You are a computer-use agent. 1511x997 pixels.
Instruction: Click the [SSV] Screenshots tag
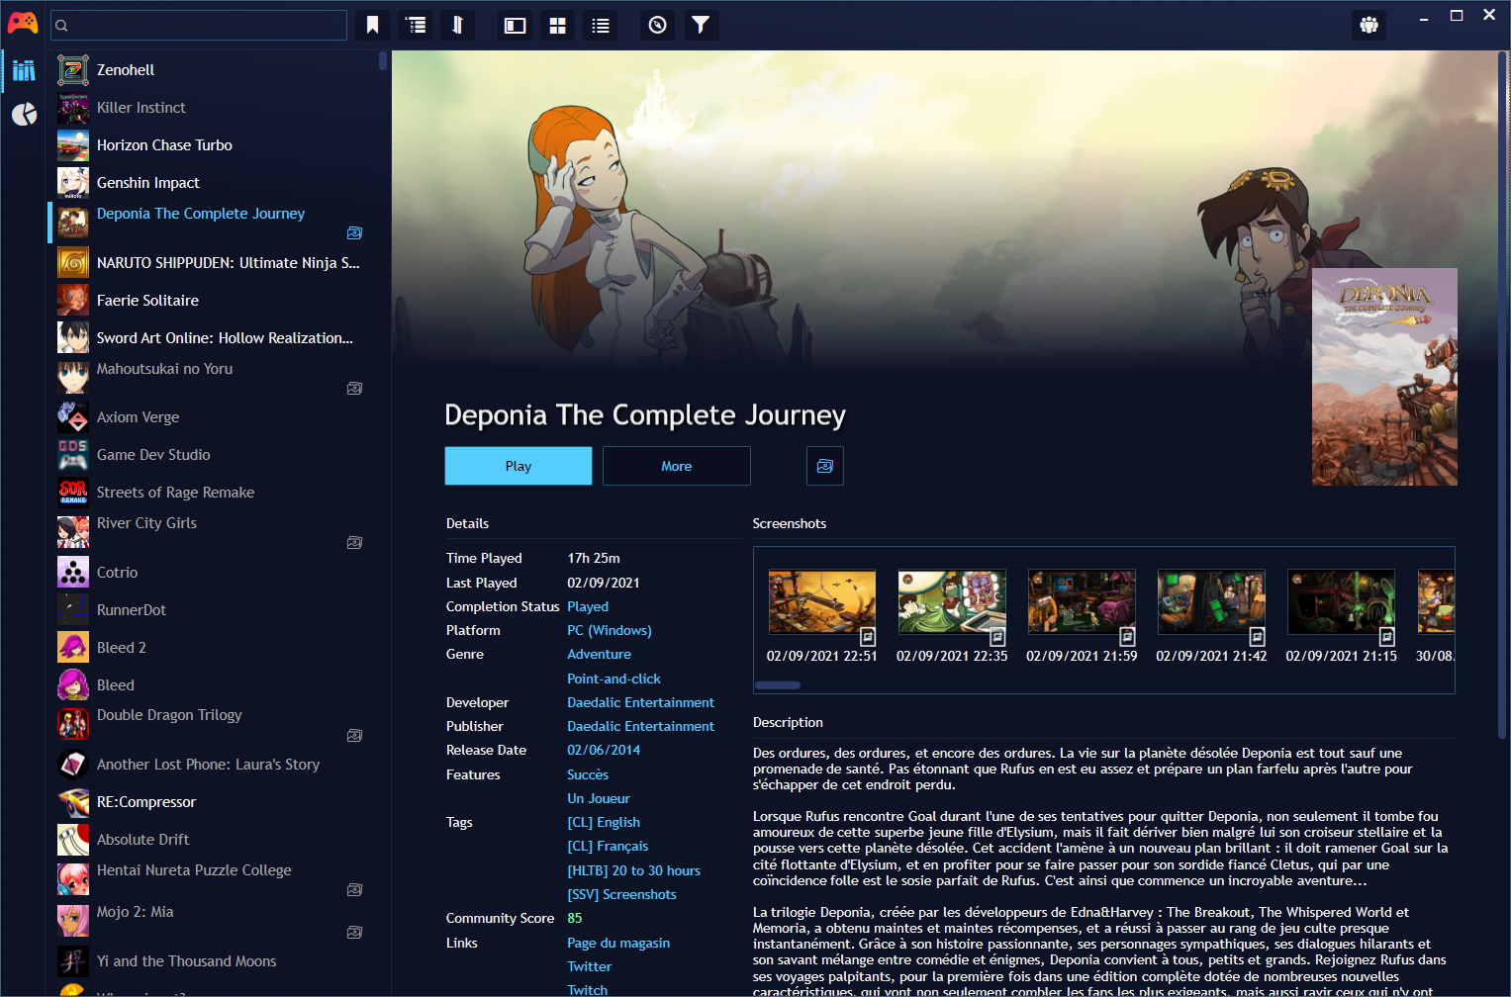pos(621,894)
